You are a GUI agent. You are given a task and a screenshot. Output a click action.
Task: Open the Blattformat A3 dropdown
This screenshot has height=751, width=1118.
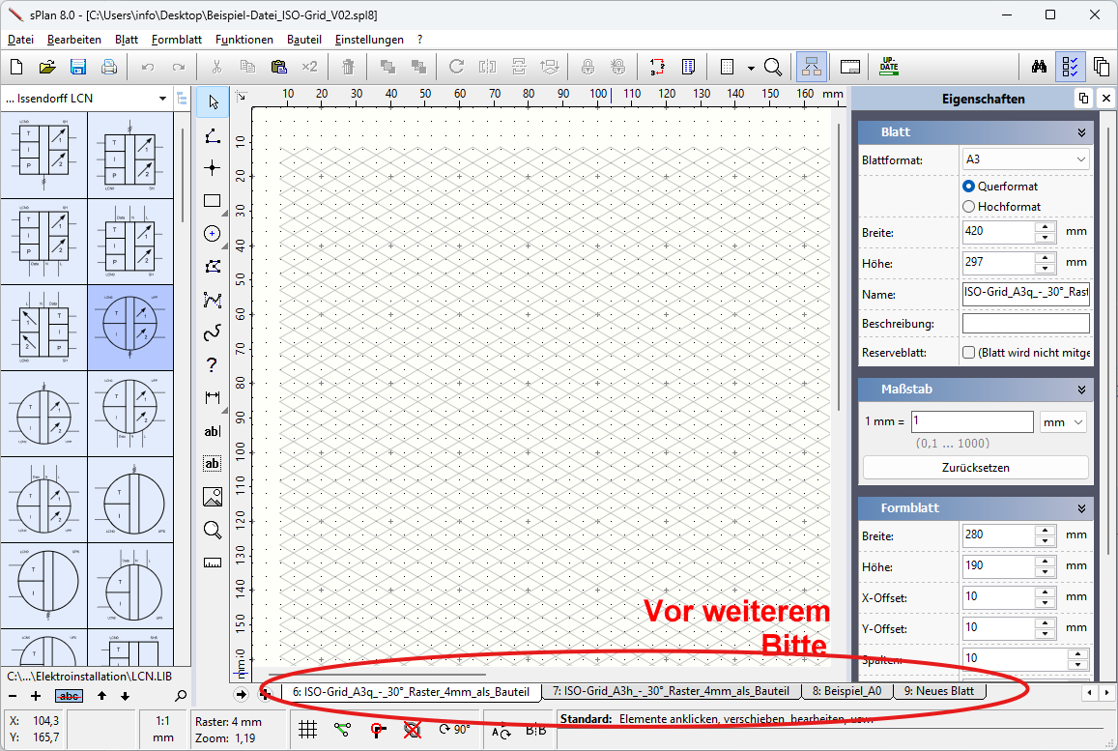[1025, 159]
